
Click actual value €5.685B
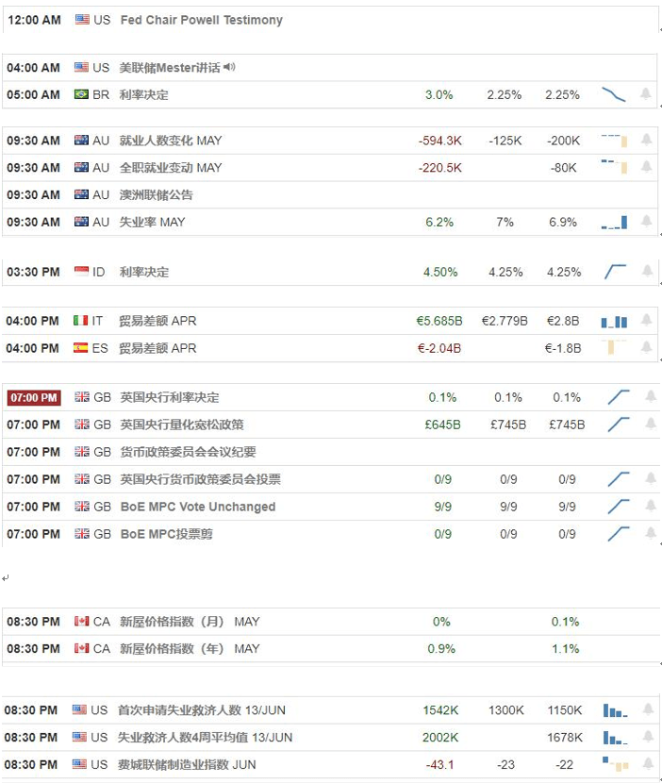[x=439, y=321]
